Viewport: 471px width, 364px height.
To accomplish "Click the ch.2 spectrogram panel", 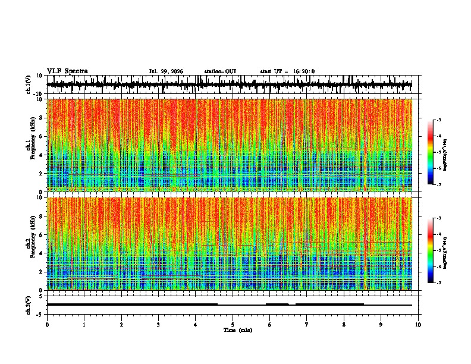I will pos(233,244).
